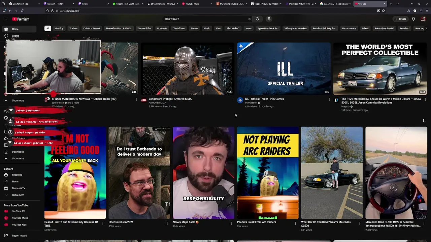Clear the search box with the X icon
This screenshot has height=242, width=431.
[x=250, y=19]
